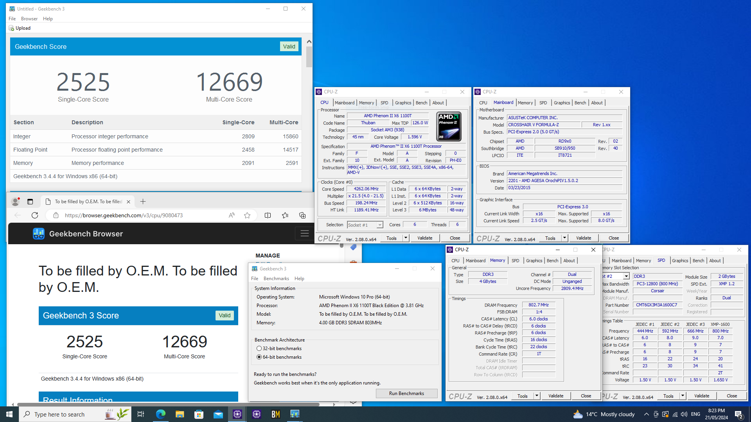Switch to Memory tab in CPU-Z CPU window

[x=367, y=103]
